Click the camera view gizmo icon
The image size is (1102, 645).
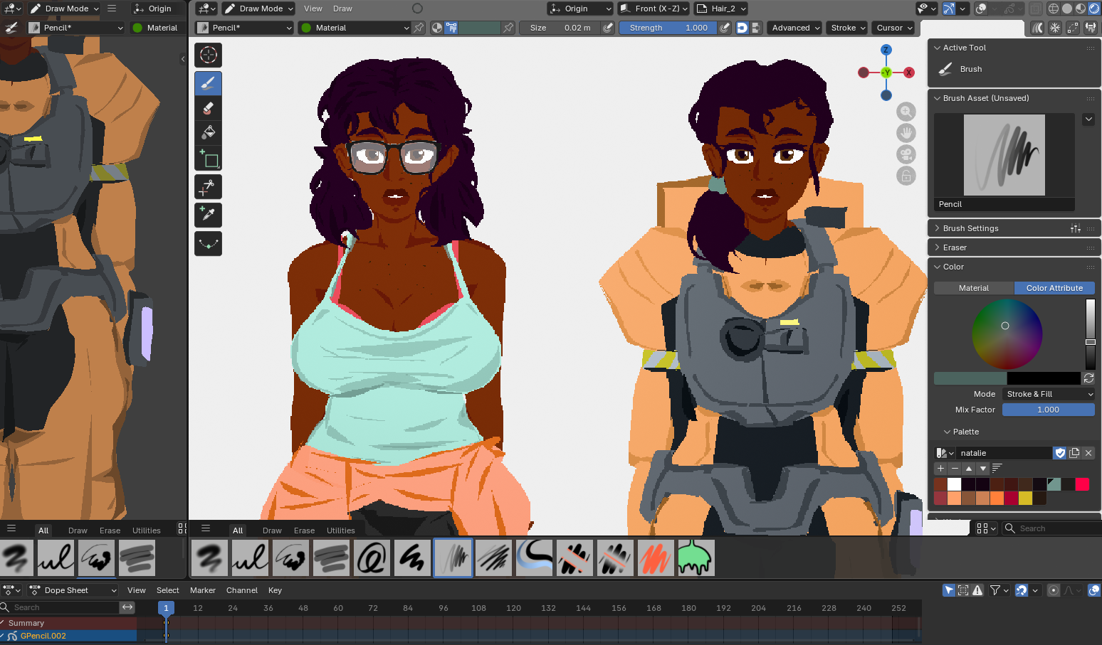coord(906,154)
